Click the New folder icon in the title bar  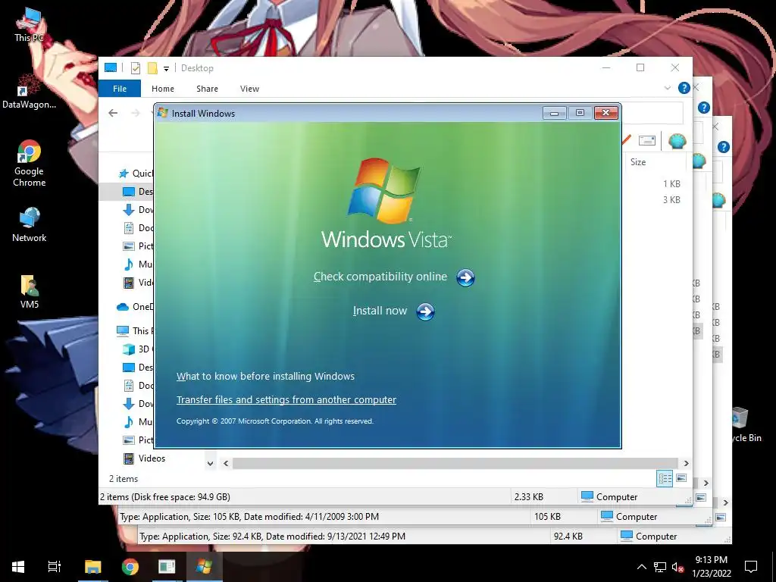(x=152, y=68)
